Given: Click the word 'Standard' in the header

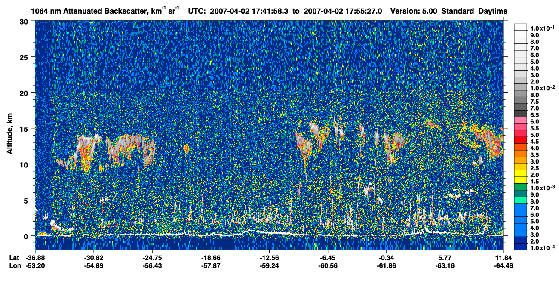Looking at the screenshot, I should tap(458, 11).
